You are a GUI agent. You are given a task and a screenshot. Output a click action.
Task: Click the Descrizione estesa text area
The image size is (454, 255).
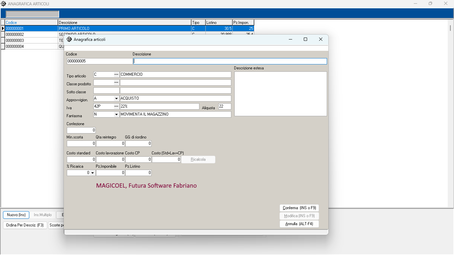[281, 94]
